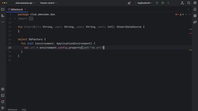The width and height of the screenshot is (198, 111).
Task: Open more run actions menu
Action: [168, 3]
